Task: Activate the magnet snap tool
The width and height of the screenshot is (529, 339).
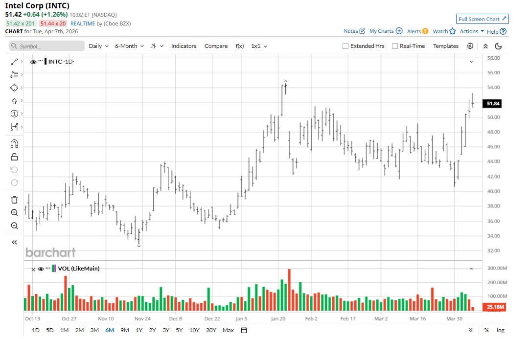Action: coord(14,144)
